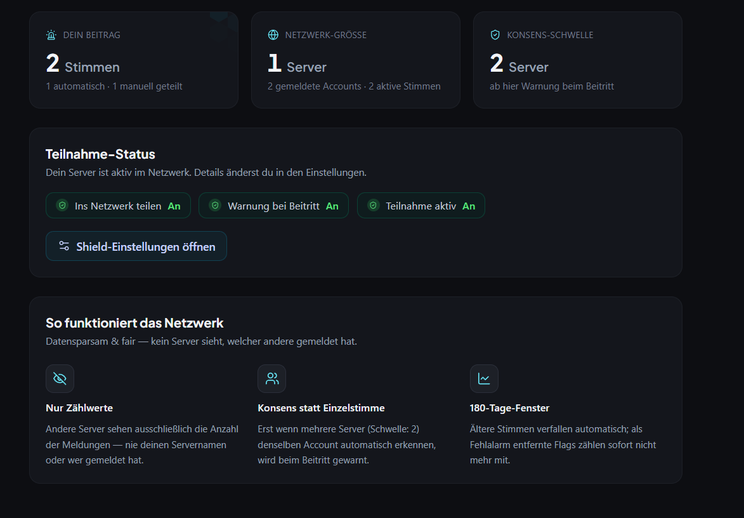This screenshot has width=744, height=518.
Task: Click the Teilnahme-Status heading
Action: pos(101,154)
